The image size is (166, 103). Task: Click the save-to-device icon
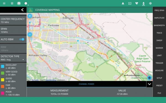130,4
